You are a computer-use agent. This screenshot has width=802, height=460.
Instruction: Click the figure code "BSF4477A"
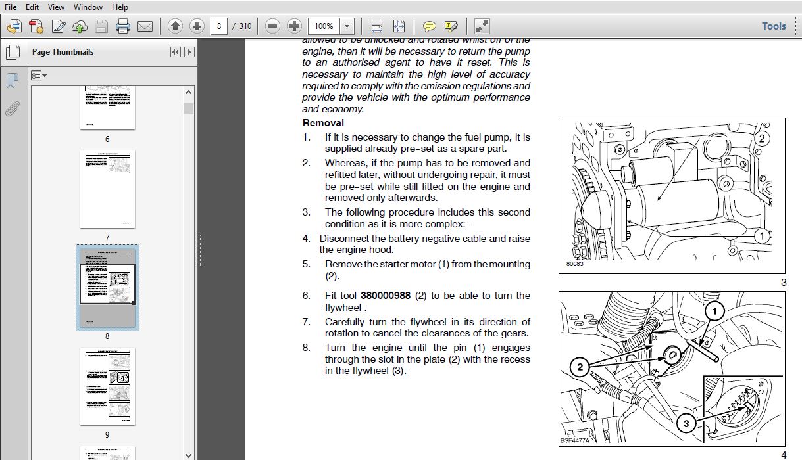pos(574,441)
